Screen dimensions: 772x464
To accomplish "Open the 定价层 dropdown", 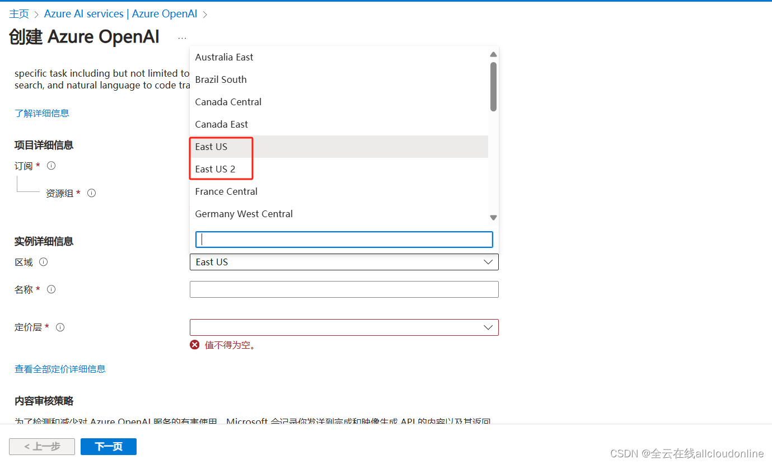I will click(344, 327).
